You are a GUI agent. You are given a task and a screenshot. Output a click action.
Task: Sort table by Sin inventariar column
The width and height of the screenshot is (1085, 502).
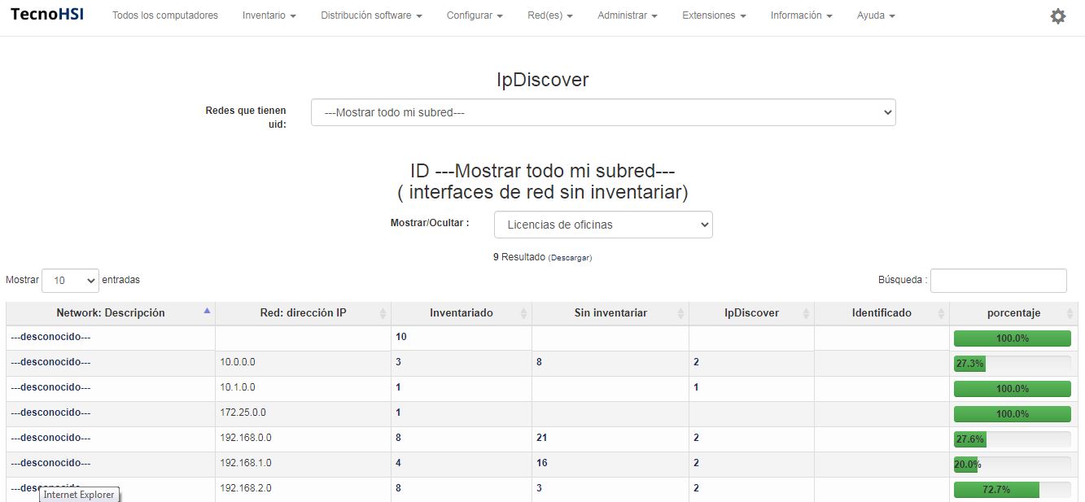coord(610,313)
